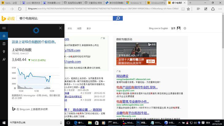Screen dimensions: 224x126
Task: Close the Cortana panel with X
Action: click(x=60, y=28)
